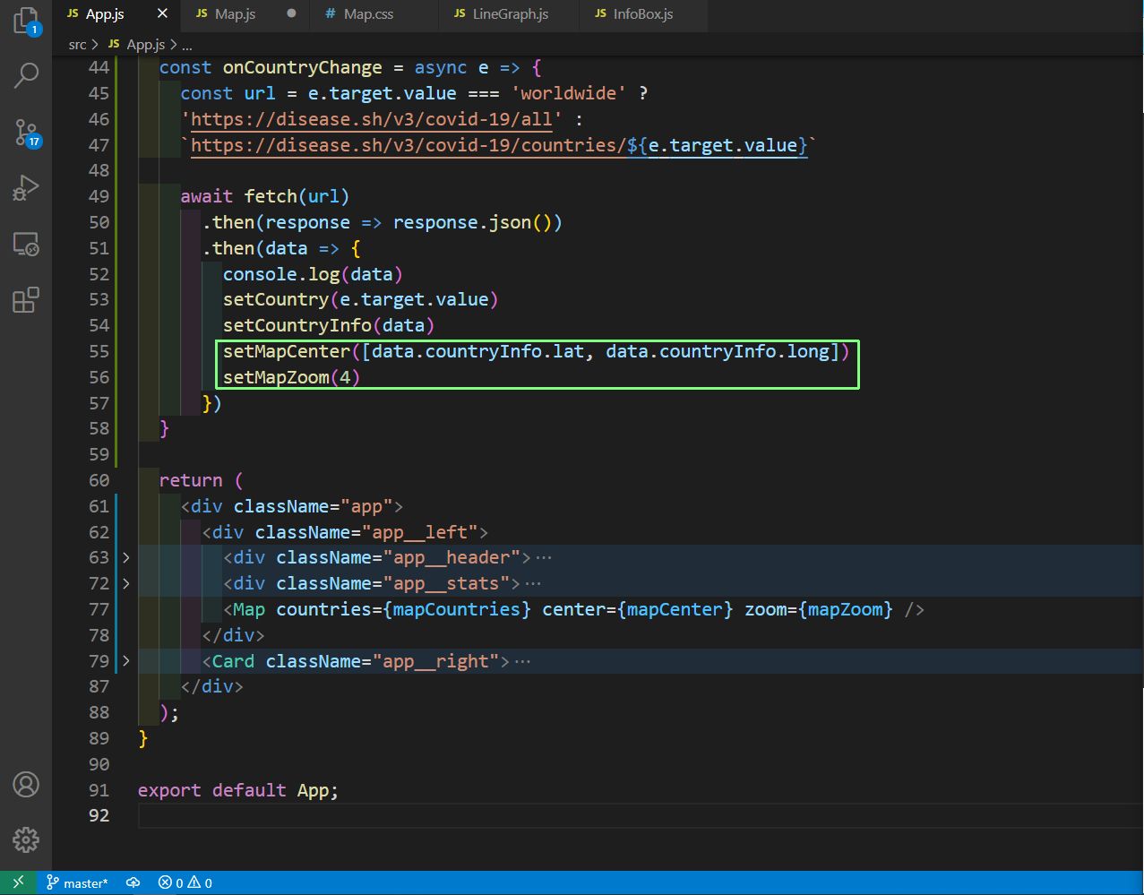Click line number 55 in the gutter
Viewport: 1144px width, 895px height.
99,351
